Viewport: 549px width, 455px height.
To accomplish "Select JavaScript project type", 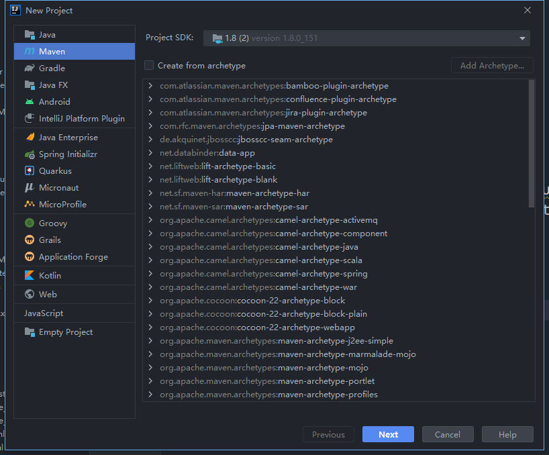I will (44, 313).
